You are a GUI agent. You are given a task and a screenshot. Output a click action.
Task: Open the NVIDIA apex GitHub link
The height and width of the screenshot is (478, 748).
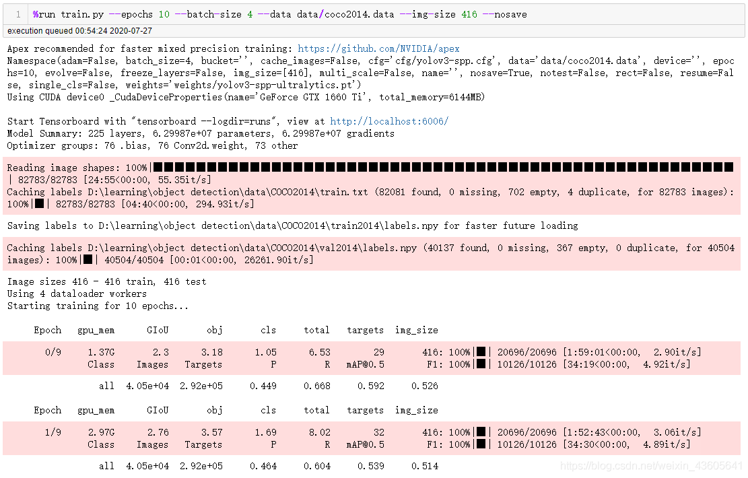point(378,48)
